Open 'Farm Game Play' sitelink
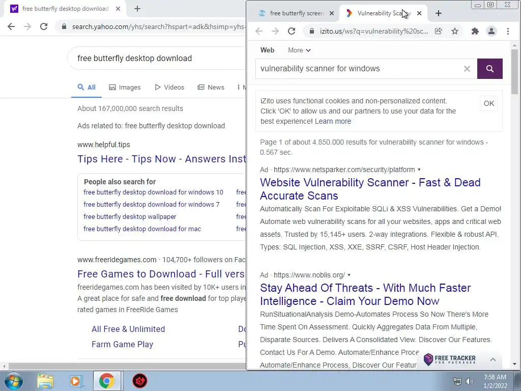Image resolution: width=521 pixels, height=391 pixels. [122, 345]
